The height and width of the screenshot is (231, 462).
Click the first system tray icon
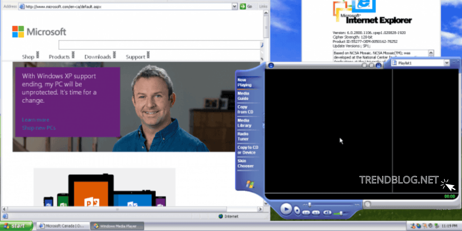coord(413,226)
